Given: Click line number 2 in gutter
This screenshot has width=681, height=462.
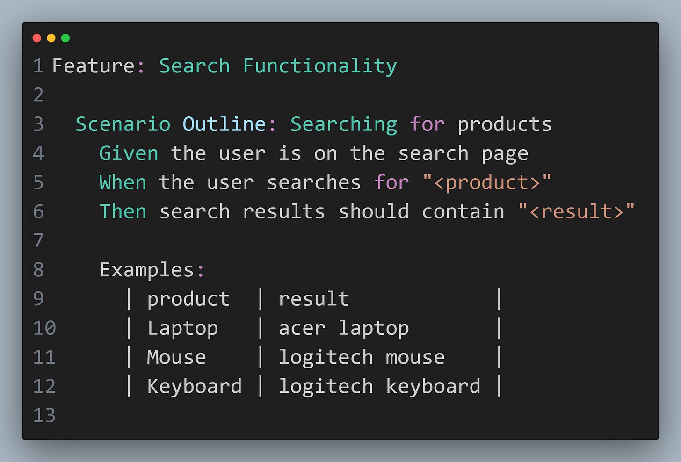Looking at the screenshot, I should pyautogui.click(x=38, y=95).
